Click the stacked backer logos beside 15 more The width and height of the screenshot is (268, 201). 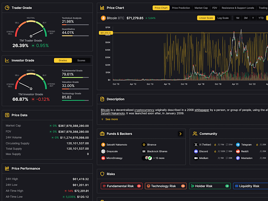tap(147, 158)
